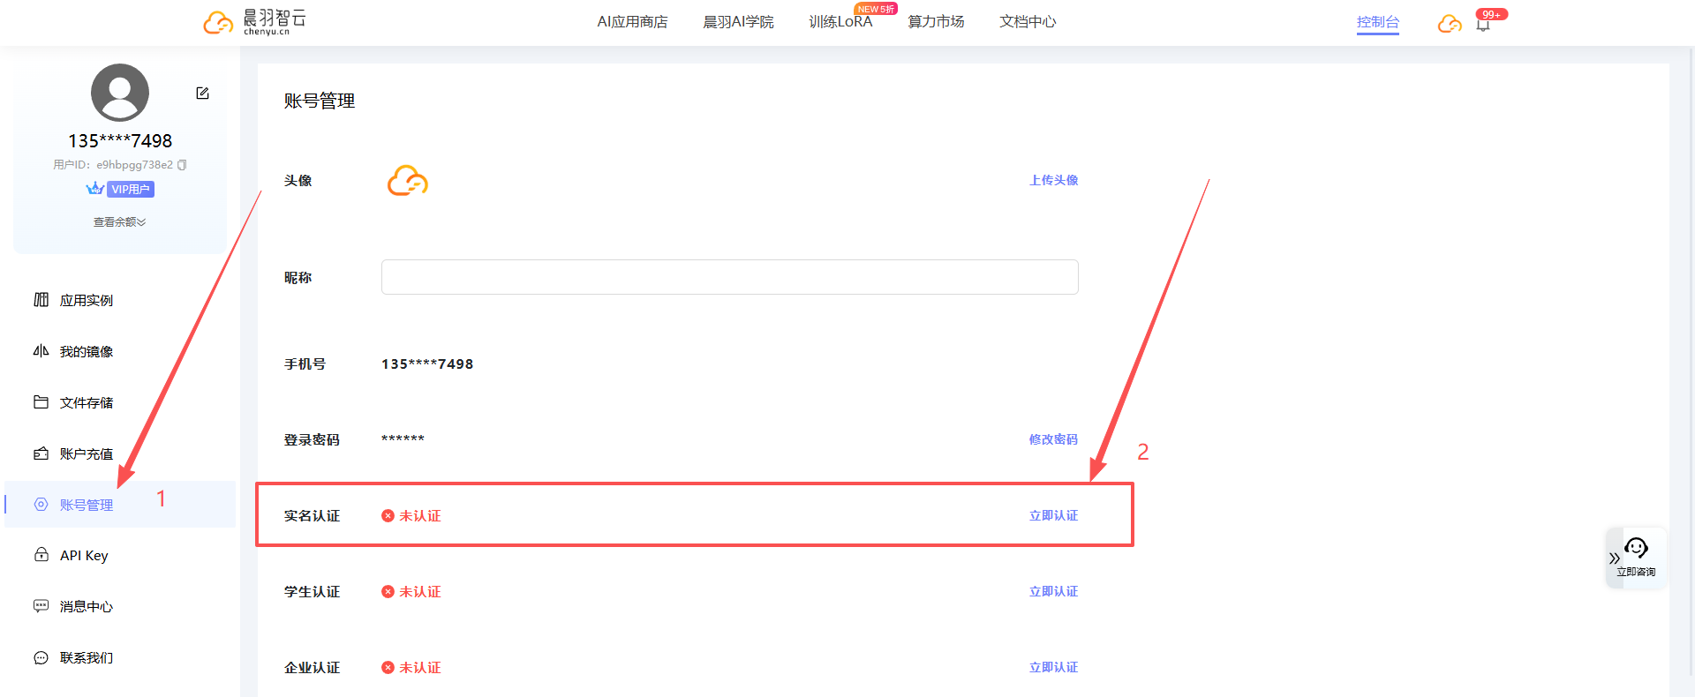Click the edit profile pencil icon
Image resolution: width=1695 pixels, height=697 pixels.
click(202, 94)
